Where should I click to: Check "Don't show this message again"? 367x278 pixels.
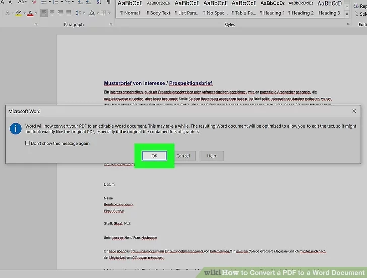27,143
